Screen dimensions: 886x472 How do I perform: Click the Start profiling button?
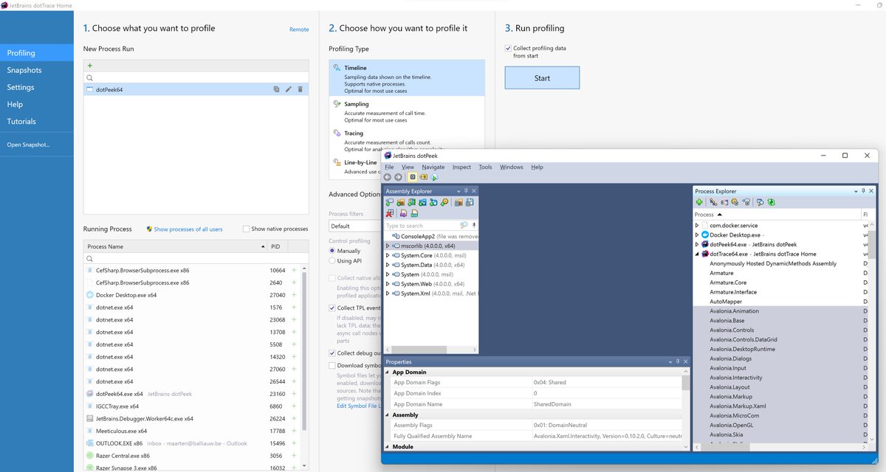pos(542,78)
